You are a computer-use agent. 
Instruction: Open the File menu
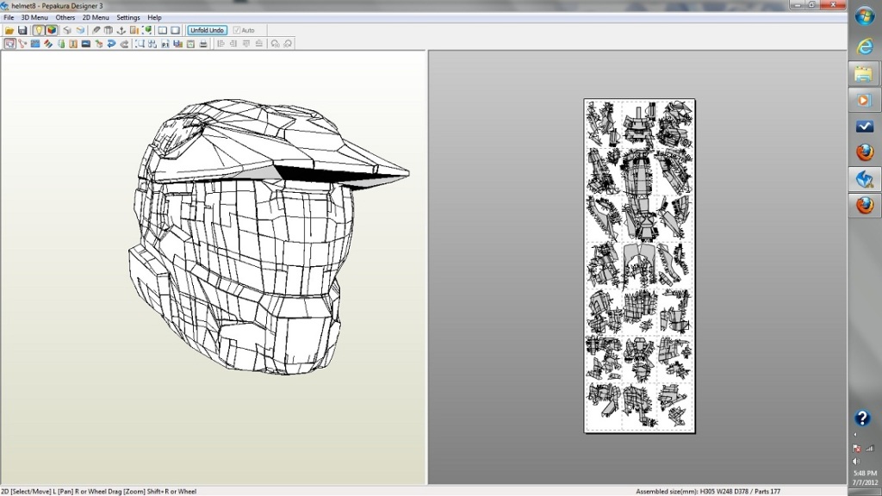(9, 17)
